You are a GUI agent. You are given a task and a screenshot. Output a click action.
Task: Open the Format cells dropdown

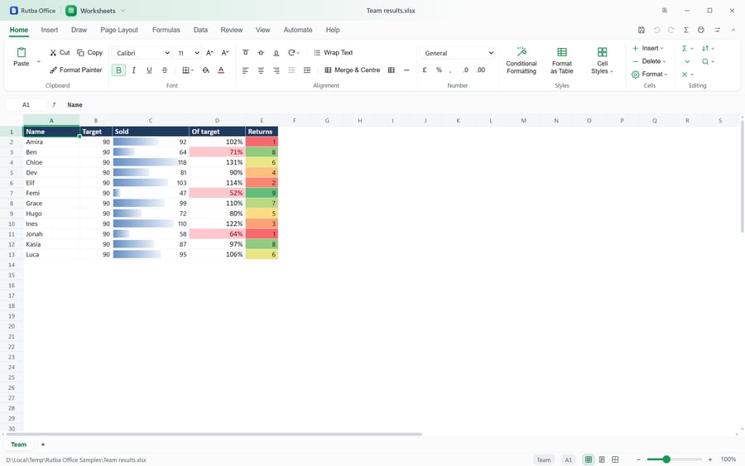pos(650,74)
